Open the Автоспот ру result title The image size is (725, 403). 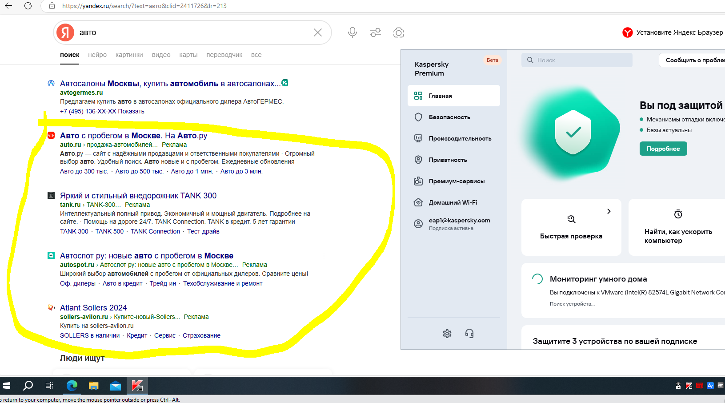(x=147, y=255)
